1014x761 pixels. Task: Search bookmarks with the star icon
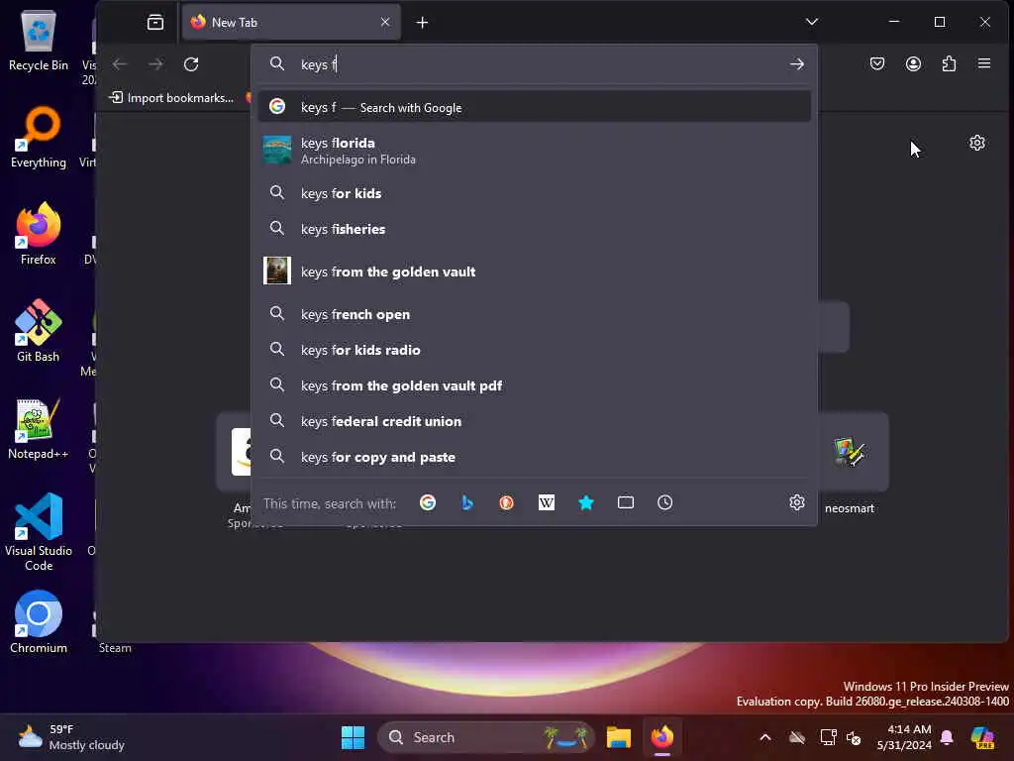[x=586, y=502]
